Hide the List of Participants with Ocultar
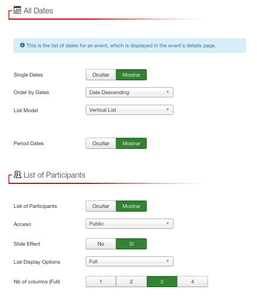This screenshot has height=302, width=257. [101, 206]
